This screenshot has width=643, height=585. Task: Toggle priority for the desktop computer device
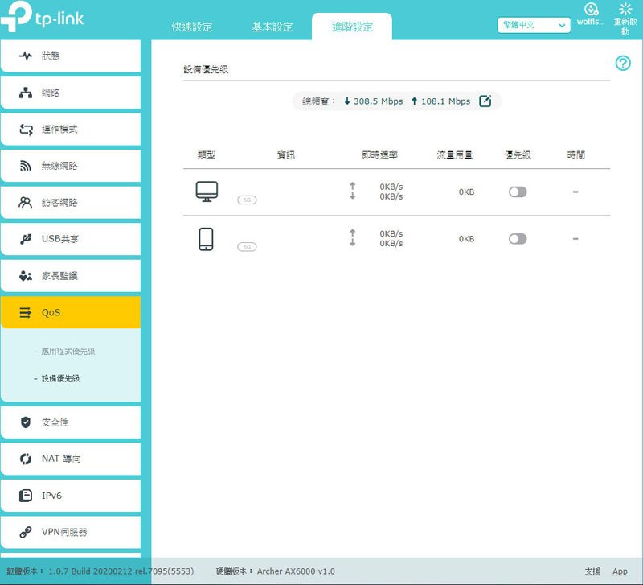(x=518, y=192)
